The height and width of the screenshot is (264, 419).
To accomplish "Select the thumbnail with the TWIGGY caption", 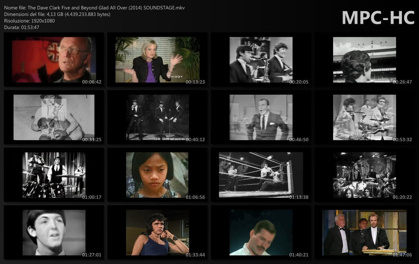I will point(157,60).
